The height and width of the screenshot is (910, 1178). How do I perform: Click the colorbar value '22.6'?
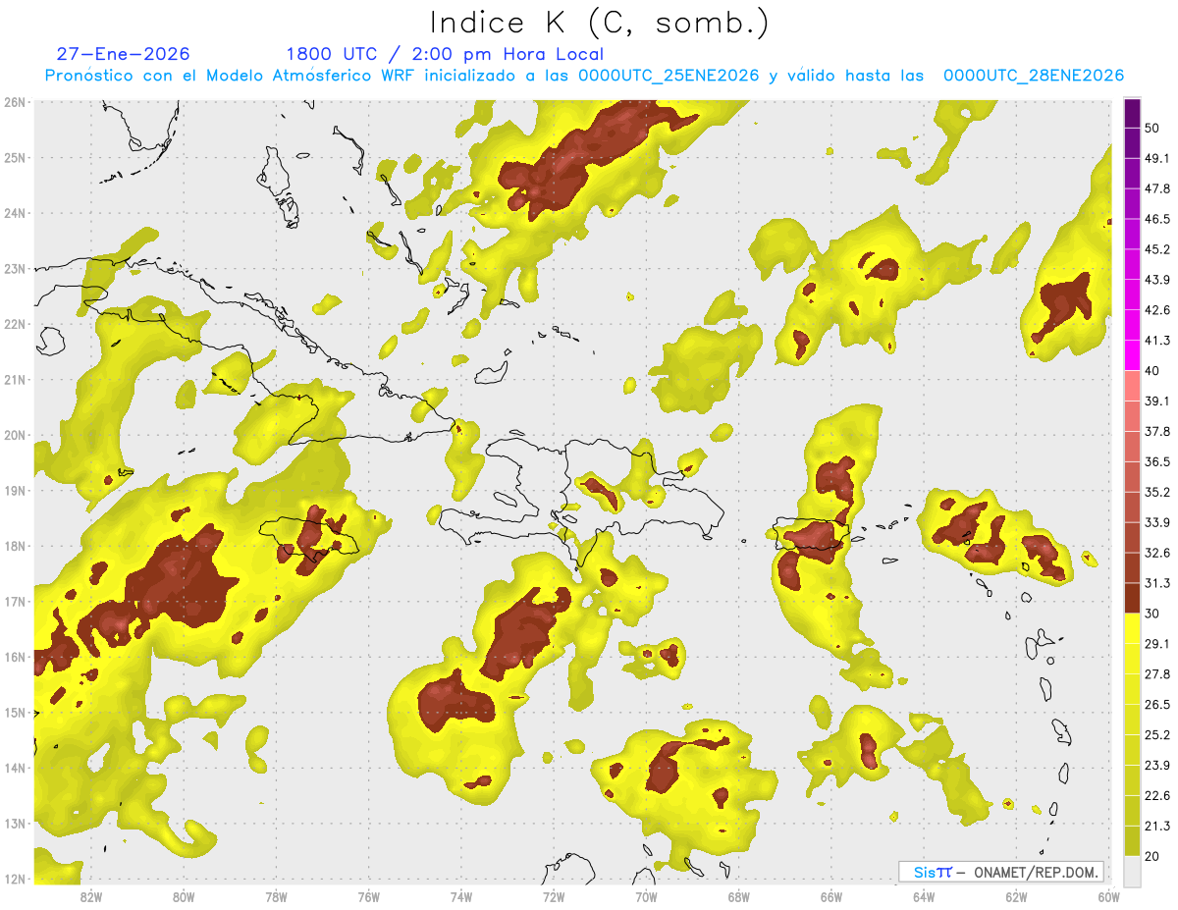pyautogui.click(x=1157, y=796)
